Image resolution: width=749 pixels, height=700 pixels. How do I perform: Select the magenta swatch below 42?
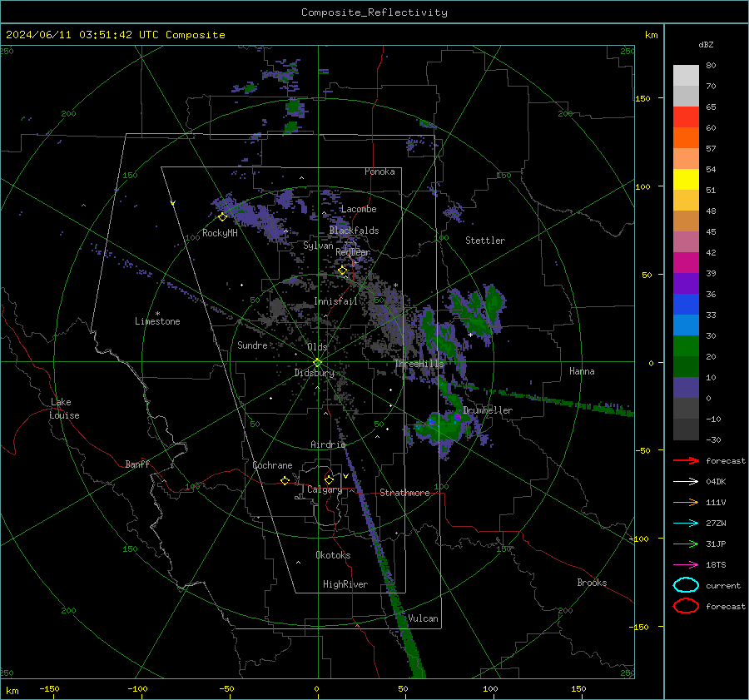click(x=686, y=263)
